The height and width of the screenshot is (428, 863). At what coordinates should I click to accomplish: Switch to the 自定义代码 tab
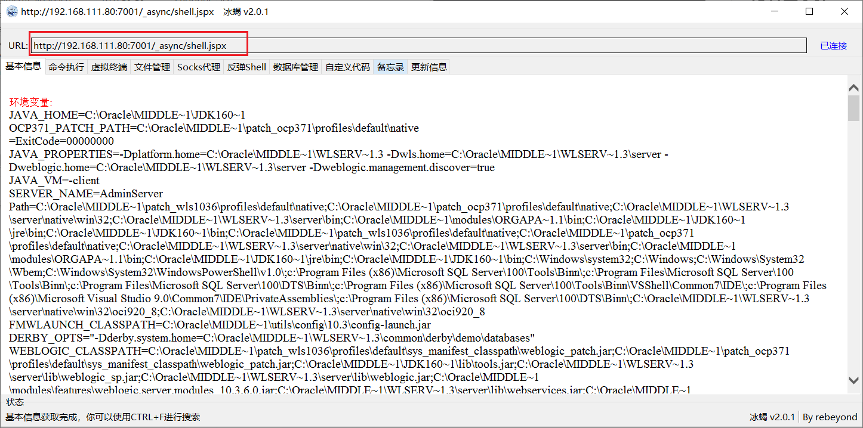[x=347, y=67]
